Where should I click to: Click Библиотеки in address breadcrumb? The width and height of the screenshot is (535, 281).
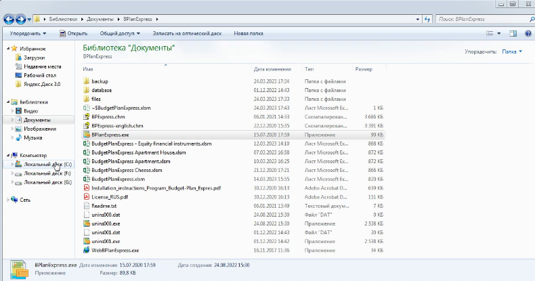pos(63,19)
